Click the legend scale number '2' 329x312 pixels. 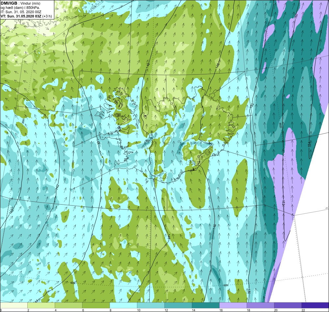[28, 310]
